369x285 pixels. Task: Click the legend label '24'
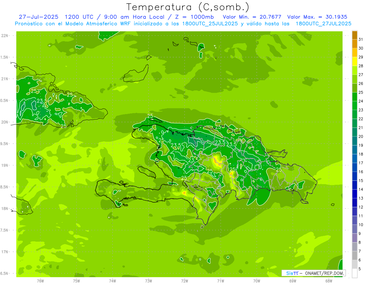(x=361, y=101)
